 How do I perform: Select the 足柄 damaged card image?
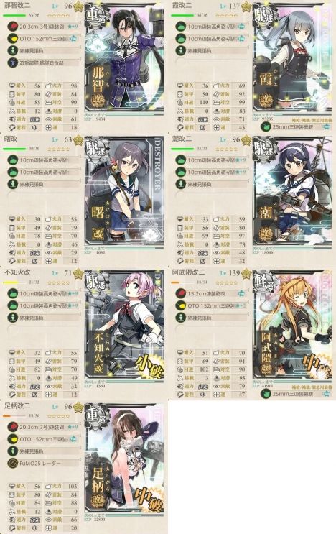124,462
